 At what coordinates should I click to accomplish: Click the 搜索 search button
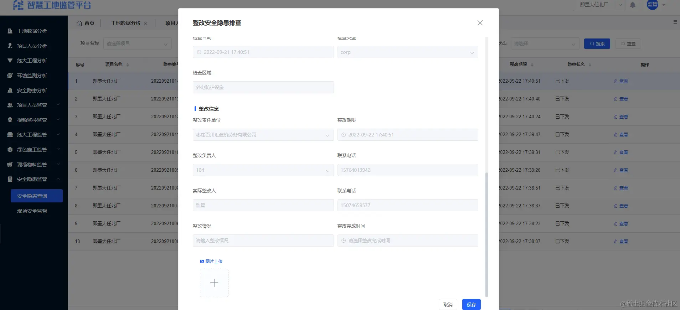597,43
